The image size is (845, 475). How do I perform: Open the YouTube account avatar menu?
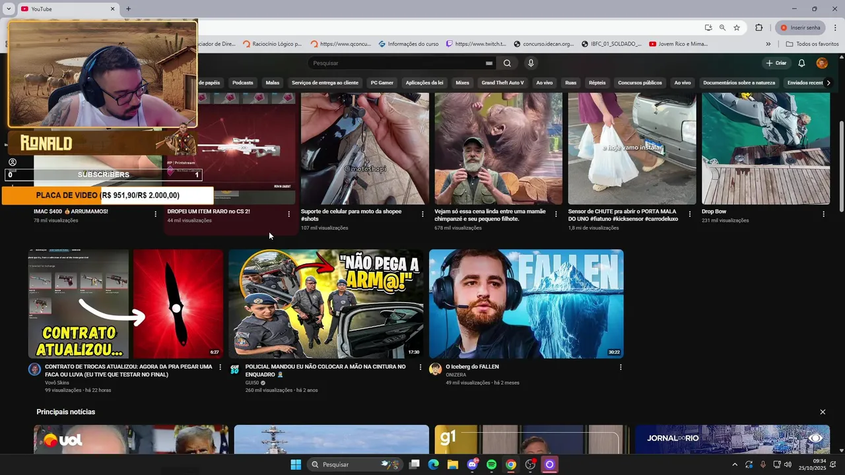pyautogui.click(x=822, y=63)
